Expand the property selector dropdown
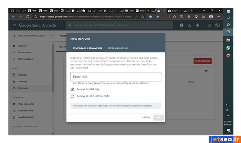The width and height of the screenshot is (241, 143). [51, 36]
